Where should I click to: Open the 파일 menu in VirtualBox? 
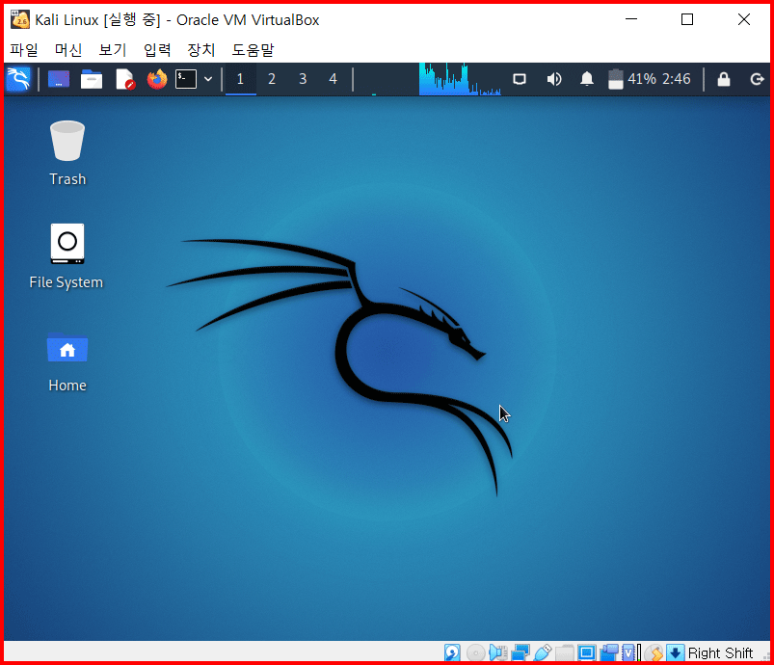(x=24, y=49)
